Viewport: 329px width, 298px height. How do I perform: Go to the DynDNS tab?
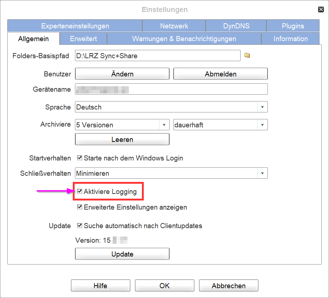[x=236, y=26]
